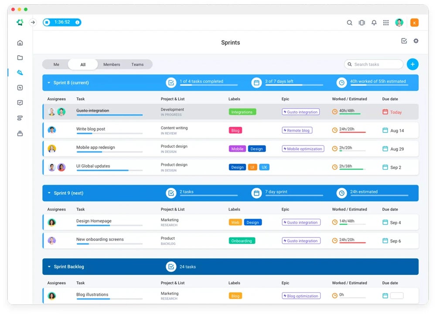Open the Mobile optimization epic
The image size is (436, 315).
pyautogui.click(x=303, y=149)
